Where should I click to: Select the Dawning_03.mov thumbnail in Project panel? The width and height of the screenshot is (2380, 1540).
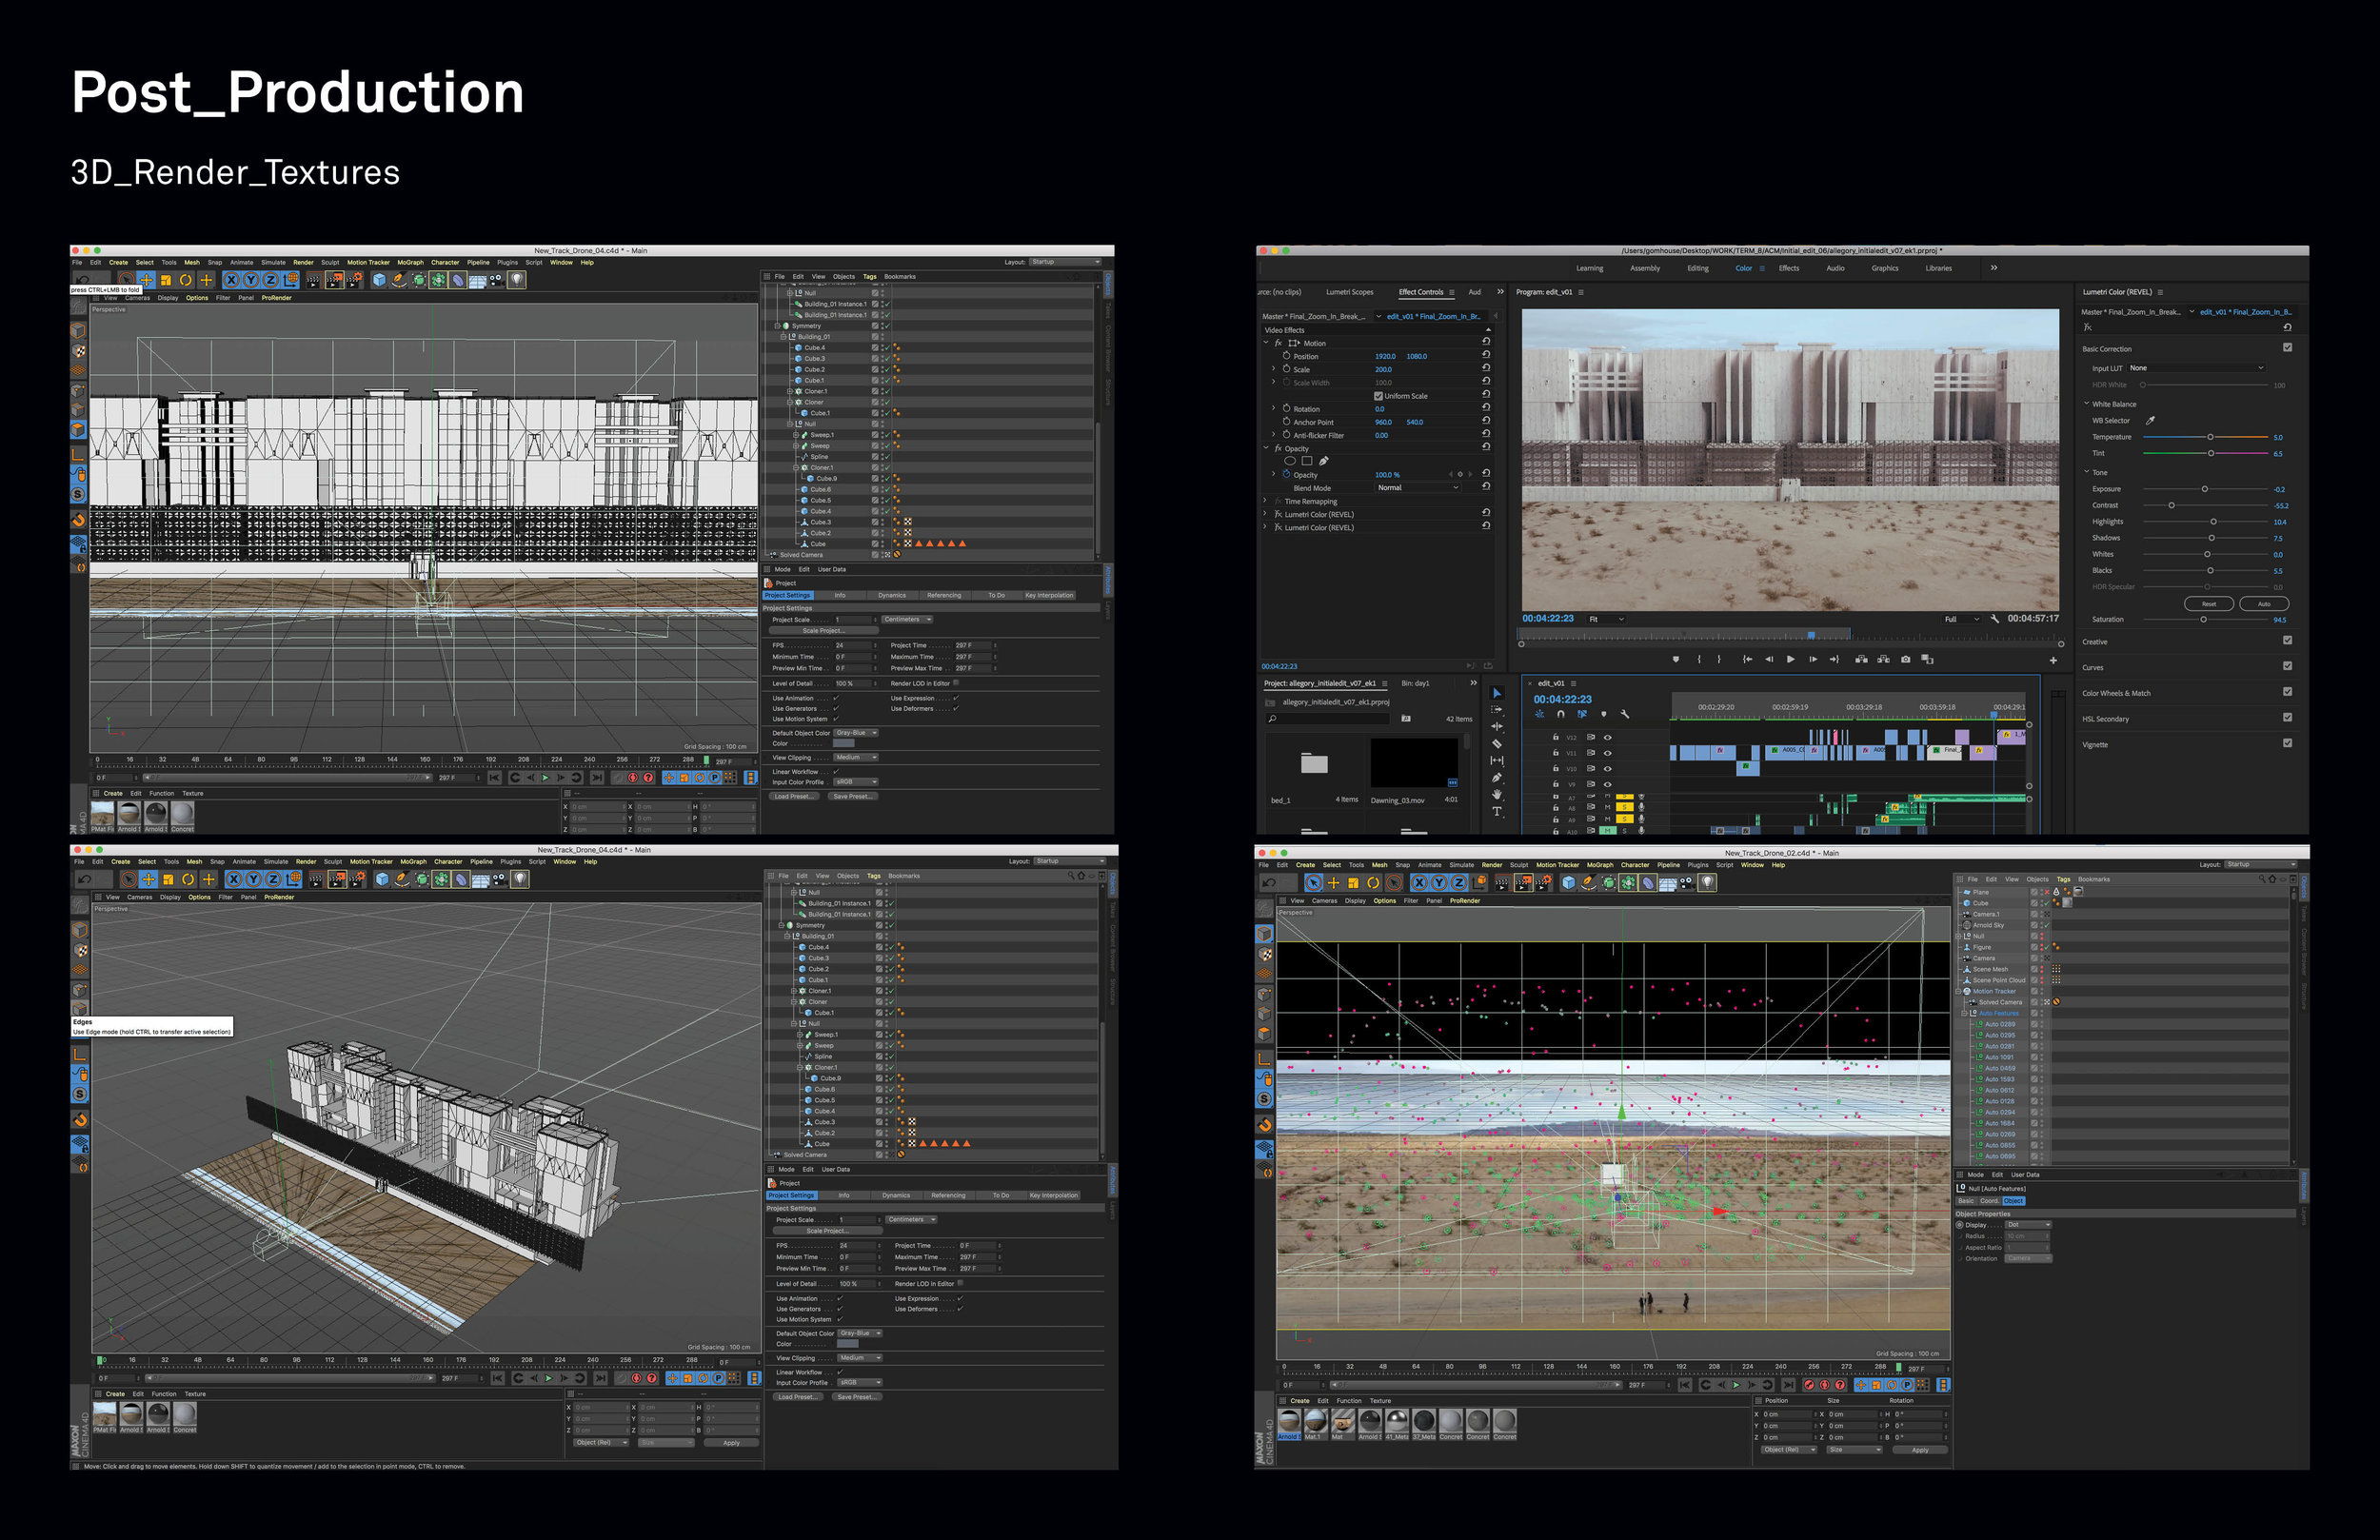[x=1414, y=763]
